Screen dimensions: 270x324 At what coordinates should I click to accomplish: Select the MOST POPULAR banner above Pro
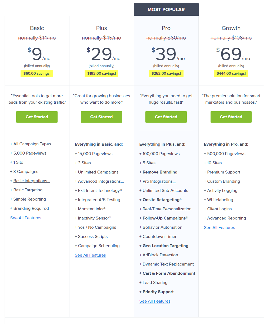[x=166, y=9]
